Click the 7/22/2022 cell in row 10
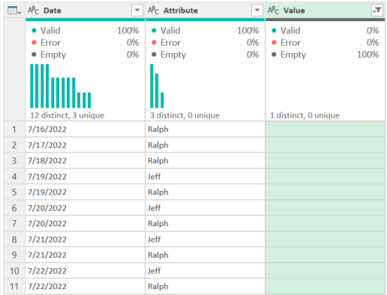Viewport: 387px width, 295px height. (85, 271)
